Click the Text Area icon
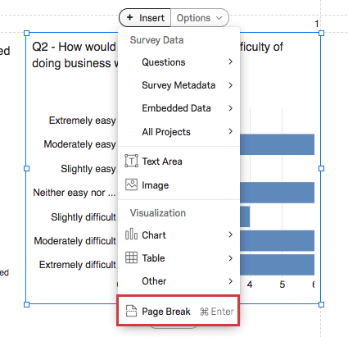This screenshot has width=348, height=337. [x=131, y=161]
